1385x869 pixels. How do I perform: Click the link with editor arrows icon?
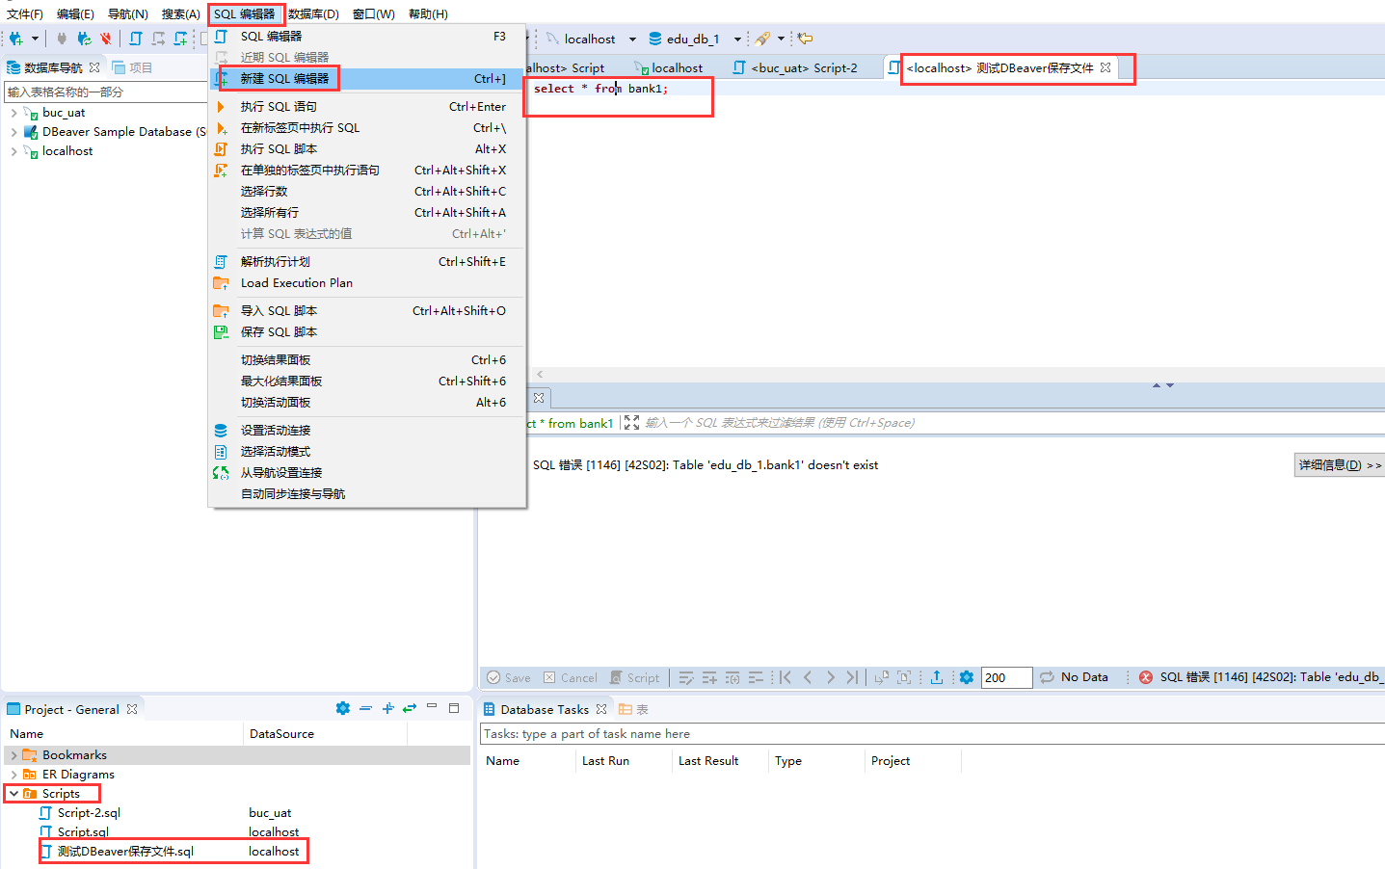410,708
